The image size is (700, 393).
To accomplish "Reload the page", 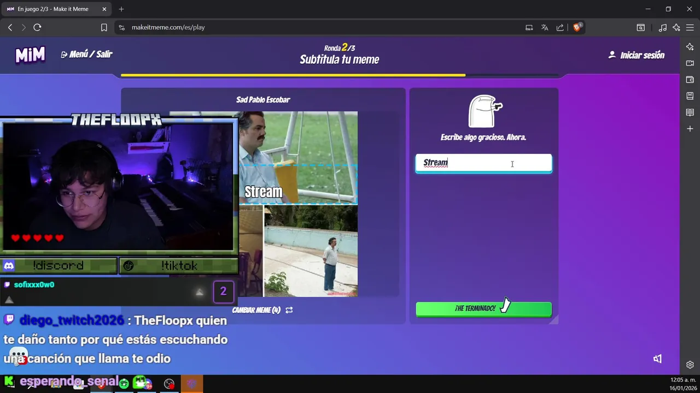I will tap(37, 27).
